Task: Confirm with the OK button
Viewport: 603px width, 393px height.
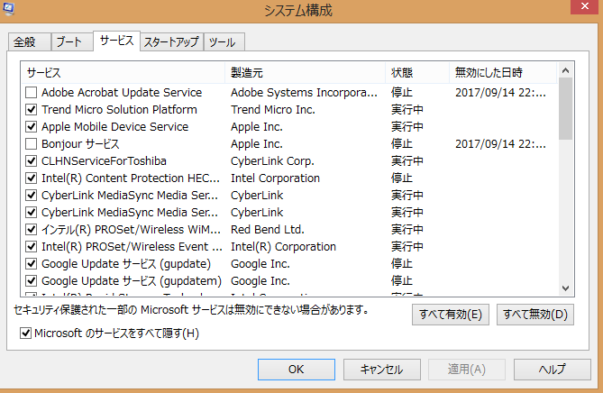Action: (x=297, y=370)
